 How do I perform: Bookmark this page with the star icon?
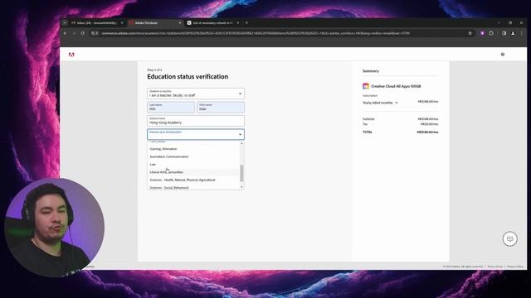click(x=470, y=33)
